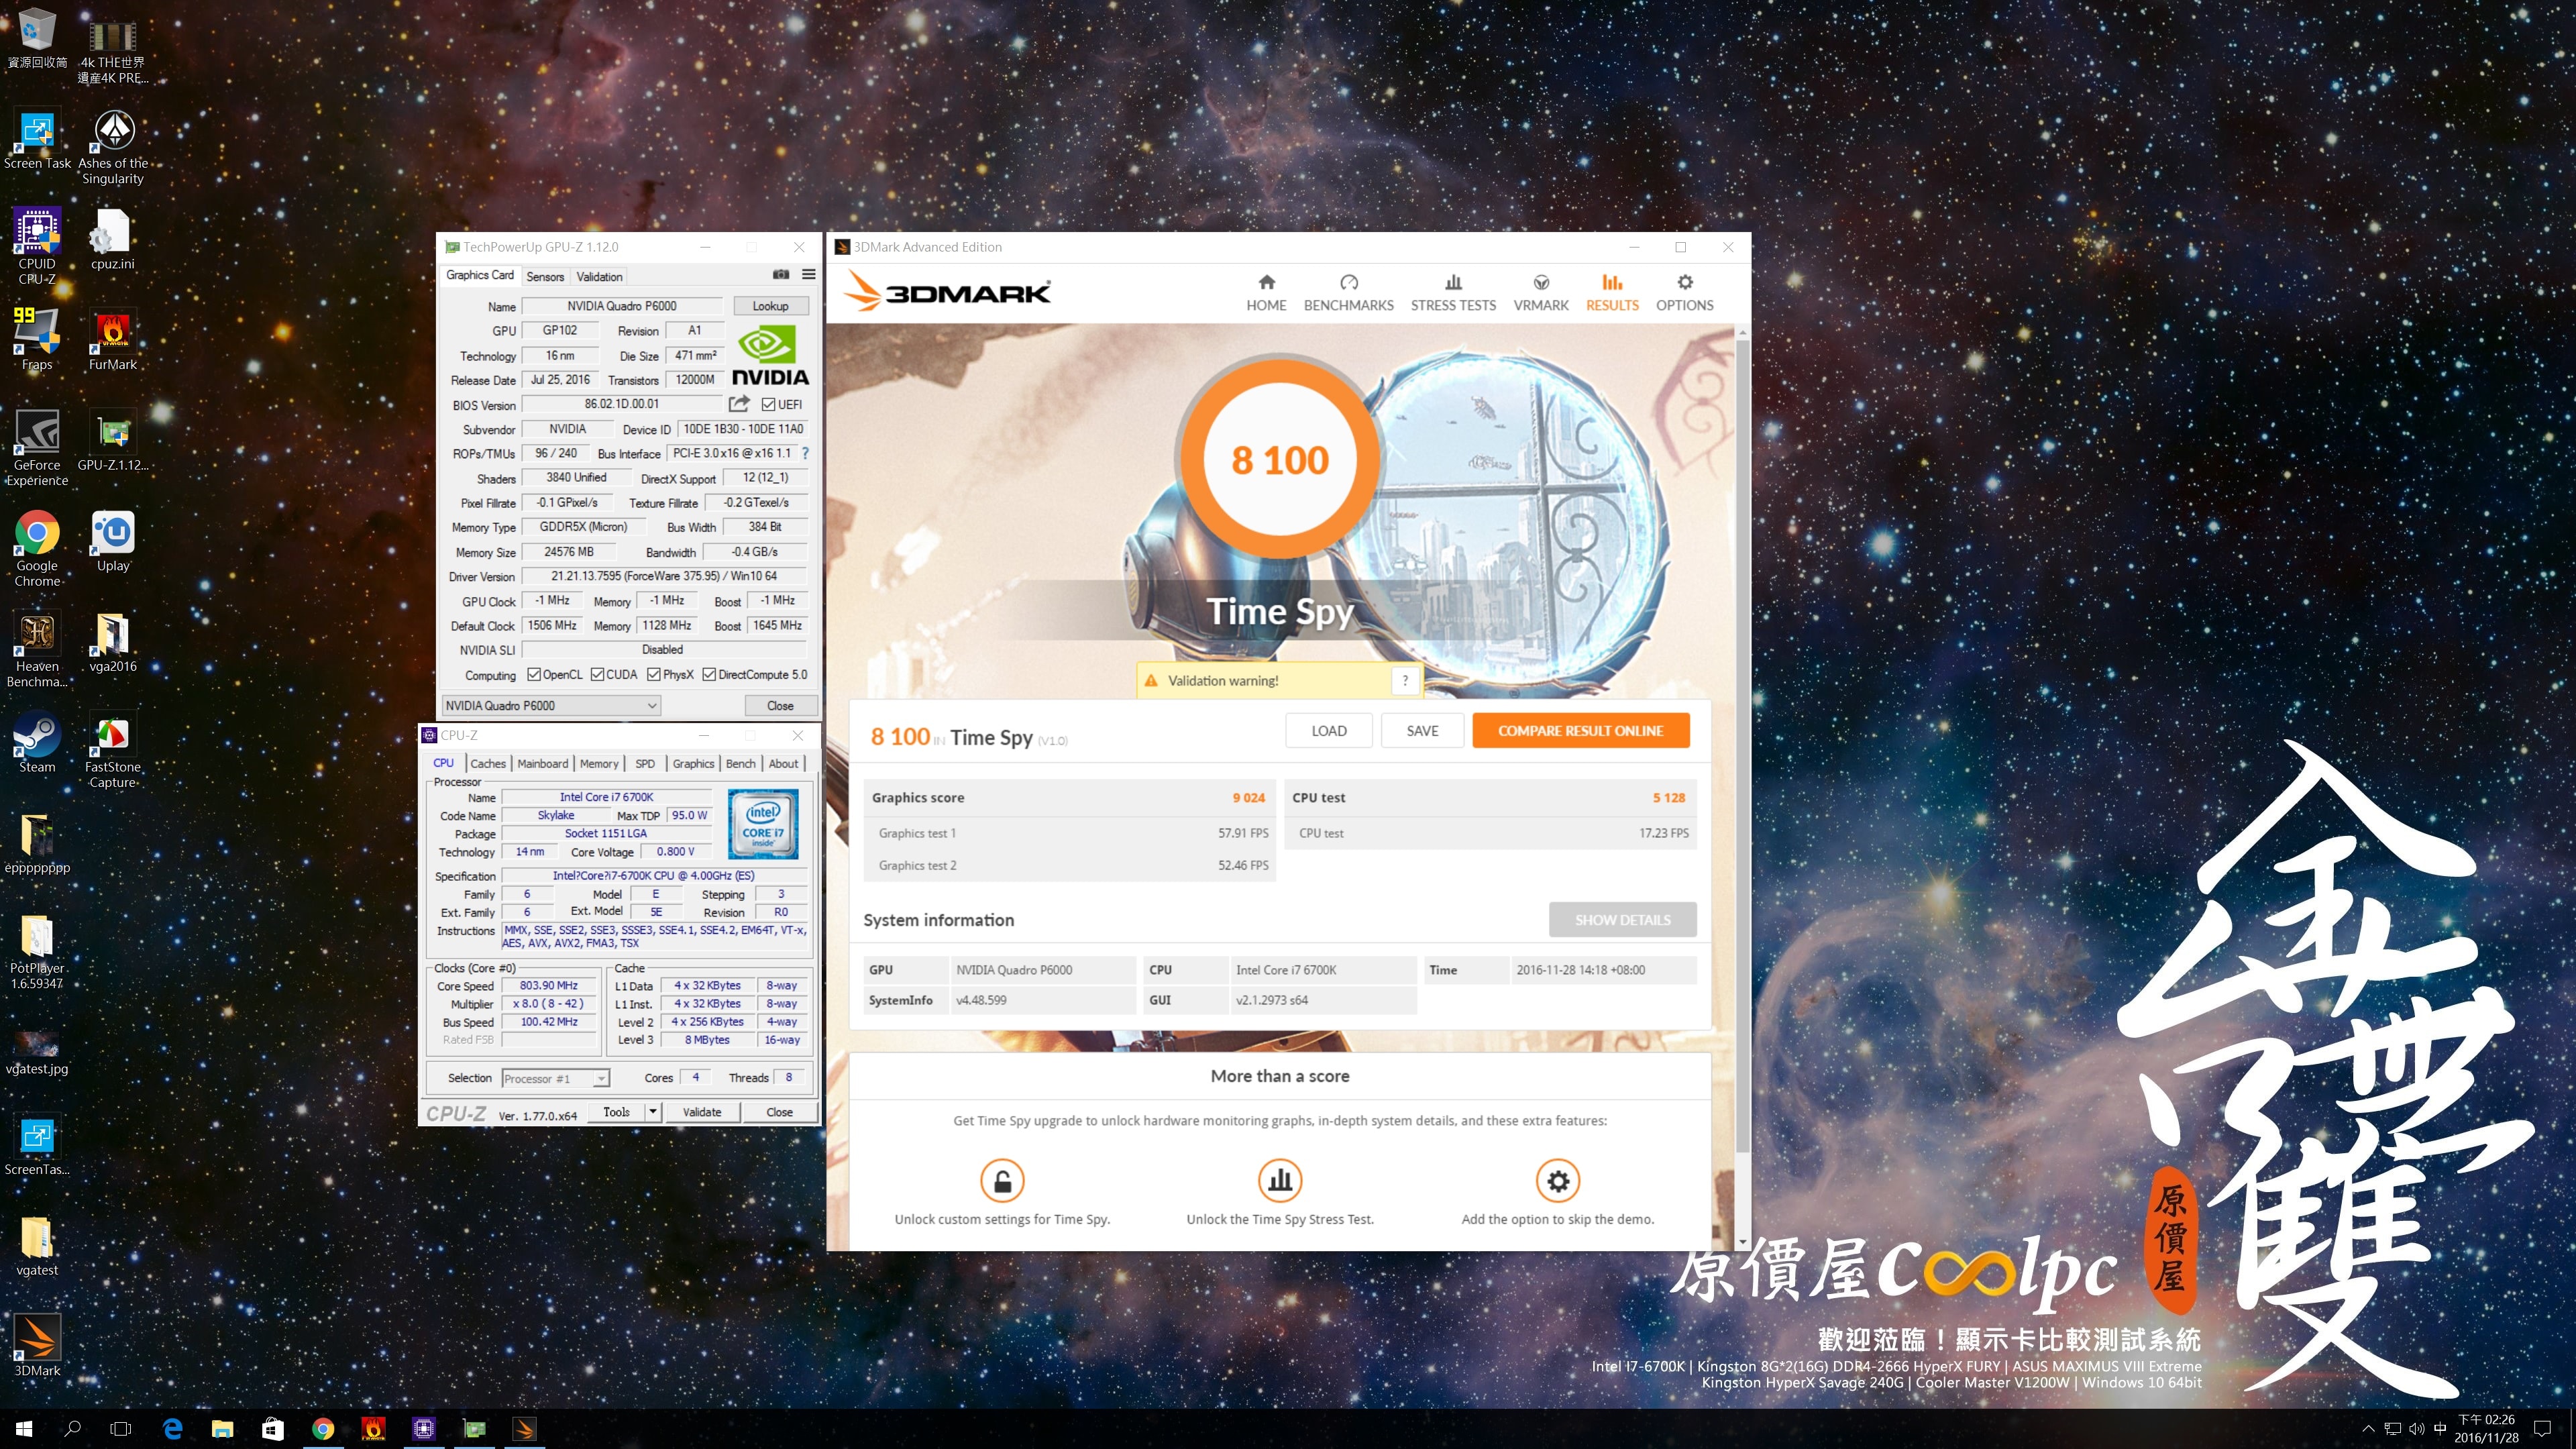The width and height of the screenshot is (2576, 1449).
Task: Click the 3DMark HOME navigation icon
Action: (x=1266, y=282)
